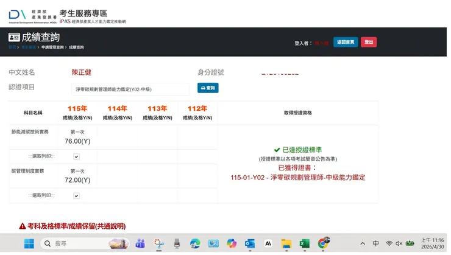Toggle 選取列印 checkbox for 節能減碳技術實務
The image size is (451, 255).
(76, 156)
